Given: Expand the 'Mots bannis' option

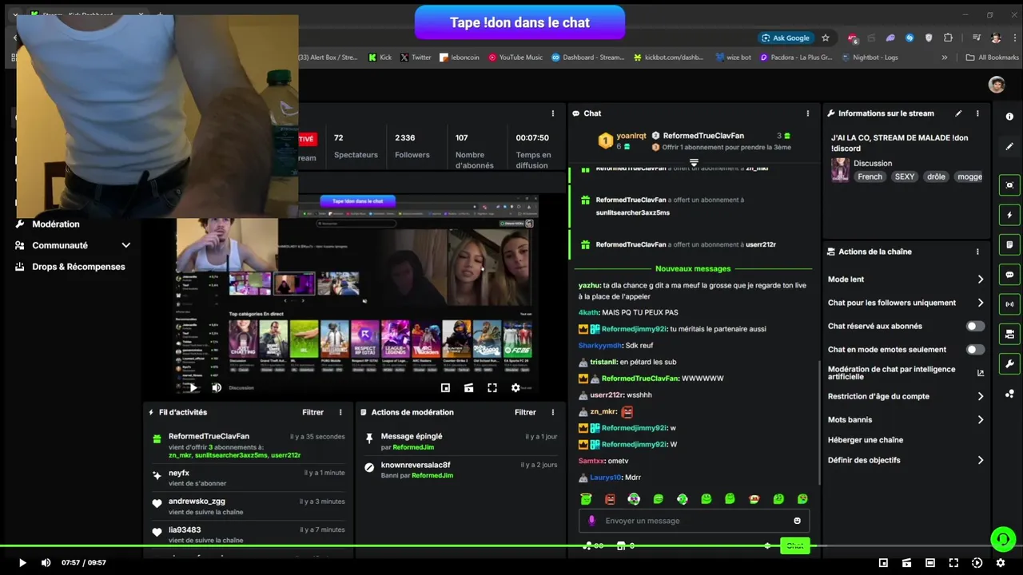Looking at the screenshot, I should (980, 419).
